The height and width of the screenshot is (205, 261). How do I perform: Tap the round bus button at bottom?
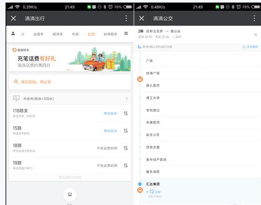coord(70,195)
